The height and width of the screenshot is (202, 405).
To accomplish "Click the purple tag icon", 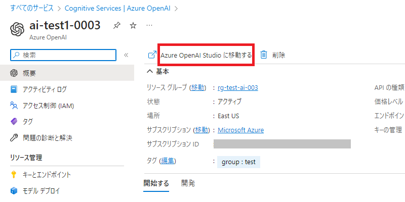I will [x=14, y=122].
